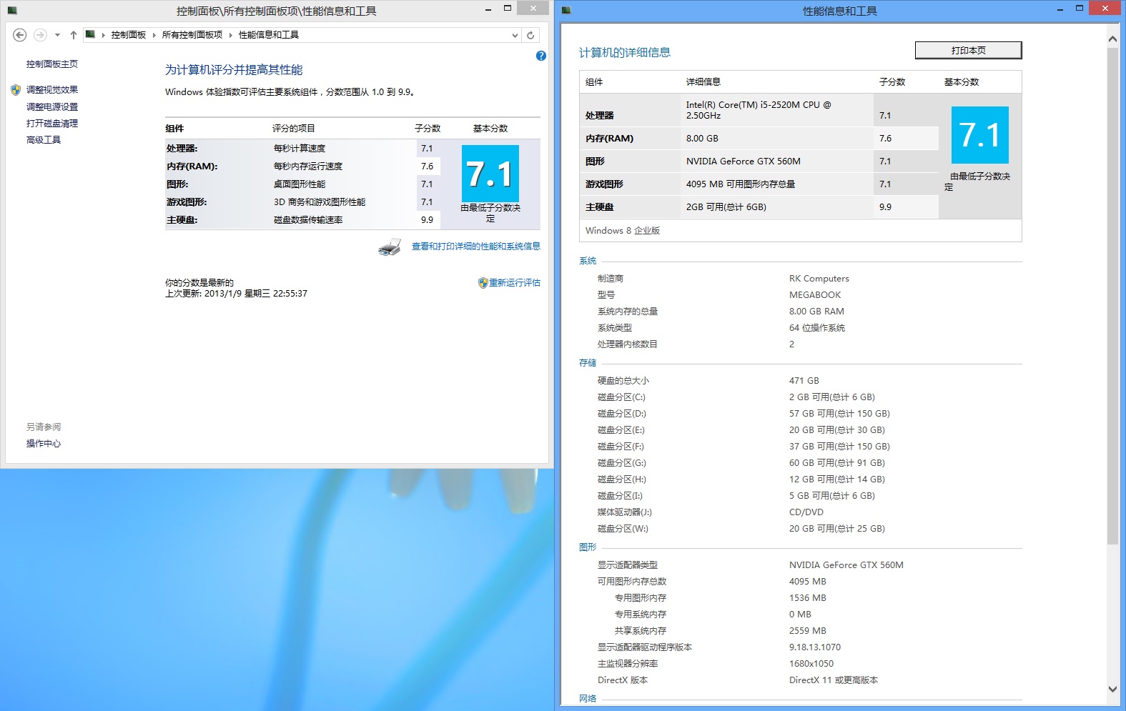Click the left window's title bar icon

[12, 11]
